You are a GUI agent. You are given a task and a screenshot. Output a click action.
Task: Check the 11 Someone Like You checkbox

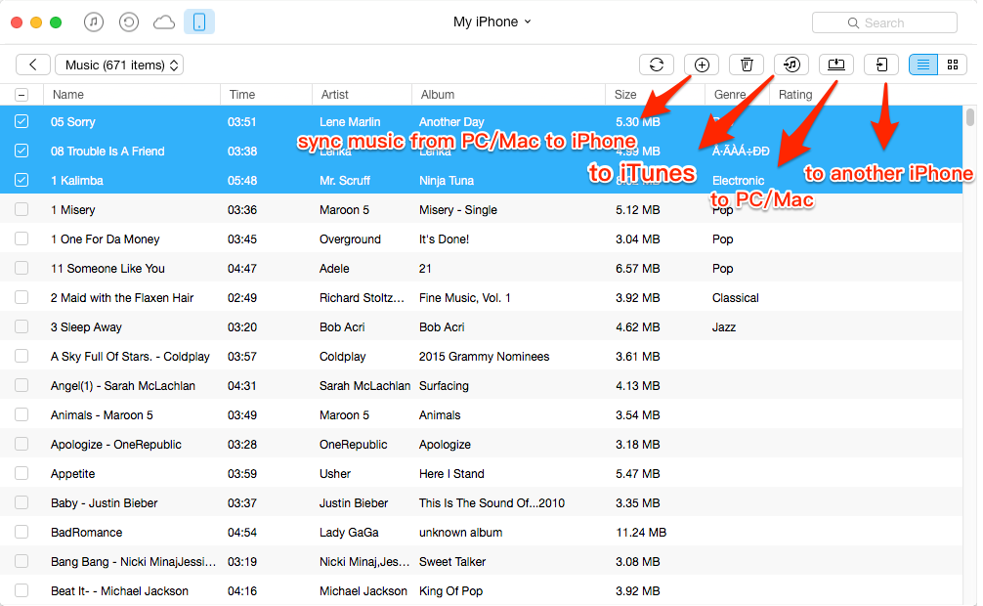21,268
